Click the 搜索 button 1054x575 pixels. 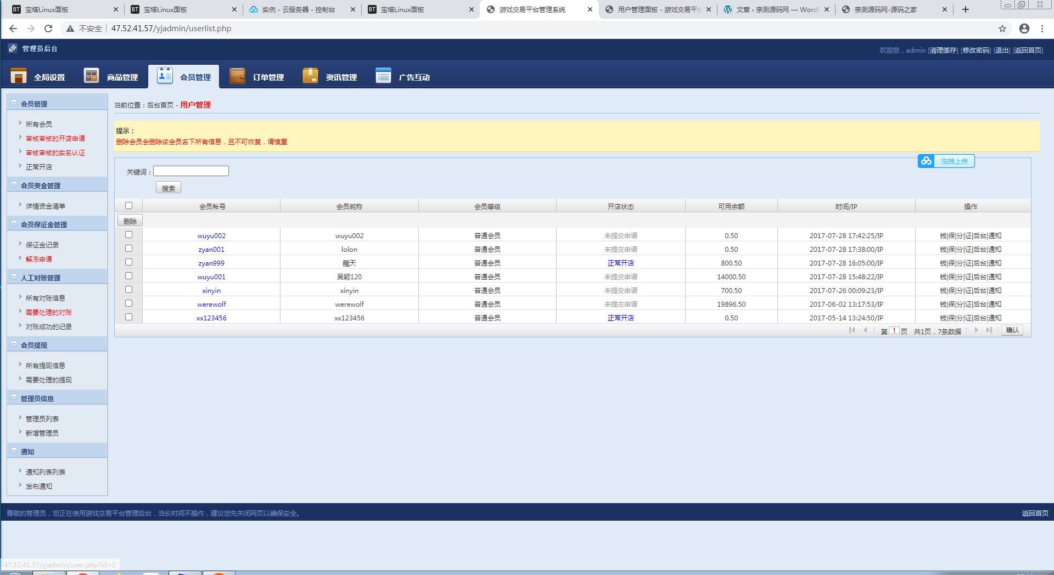click(169, 188)
